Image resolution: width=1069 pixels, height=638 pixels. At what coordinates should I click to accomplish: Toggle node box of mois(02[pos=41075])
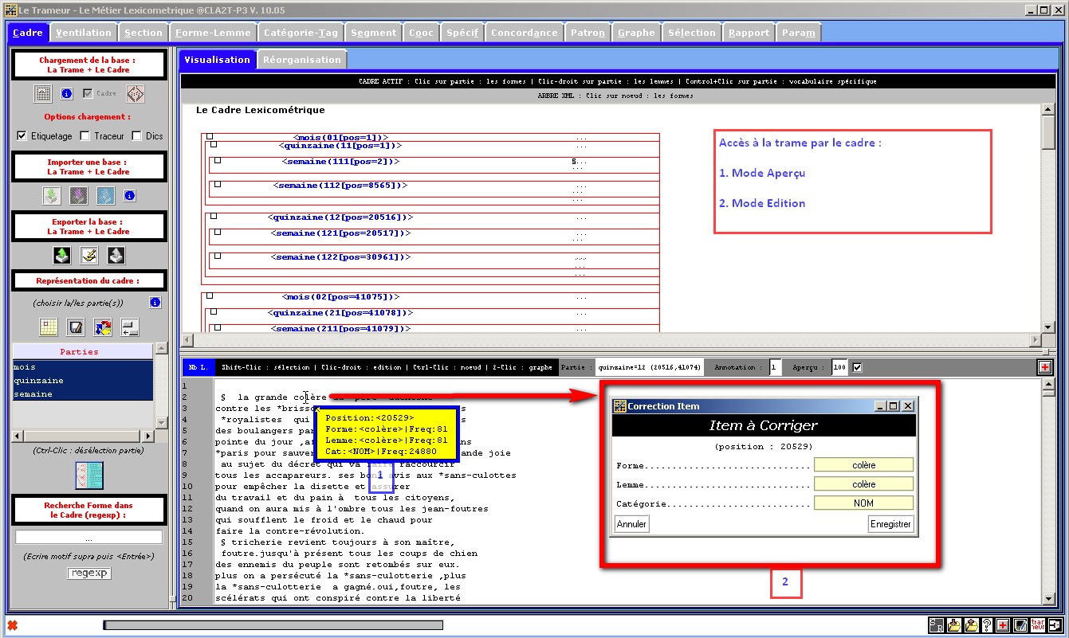tap(210, 296)
